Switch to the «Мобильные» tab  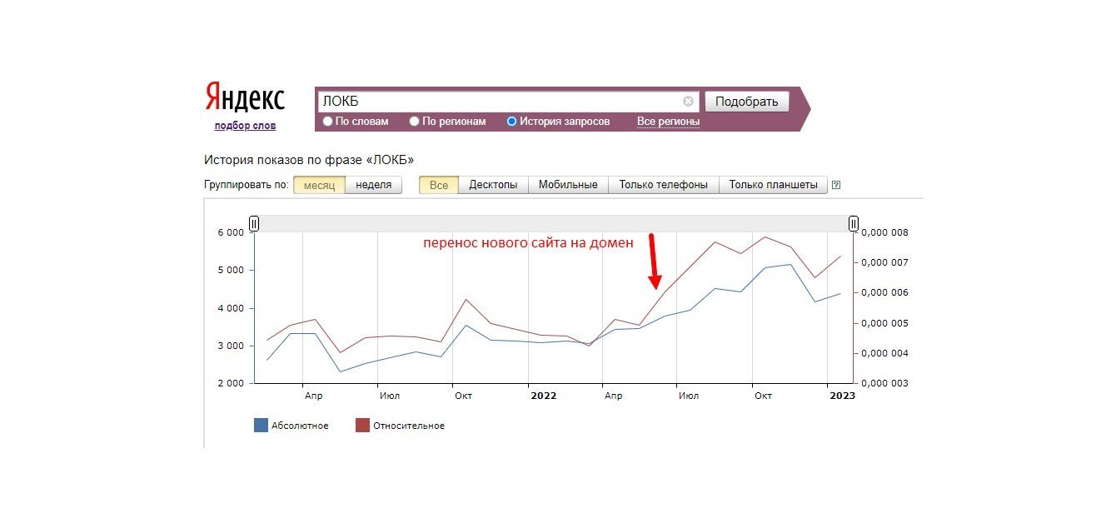568,185
